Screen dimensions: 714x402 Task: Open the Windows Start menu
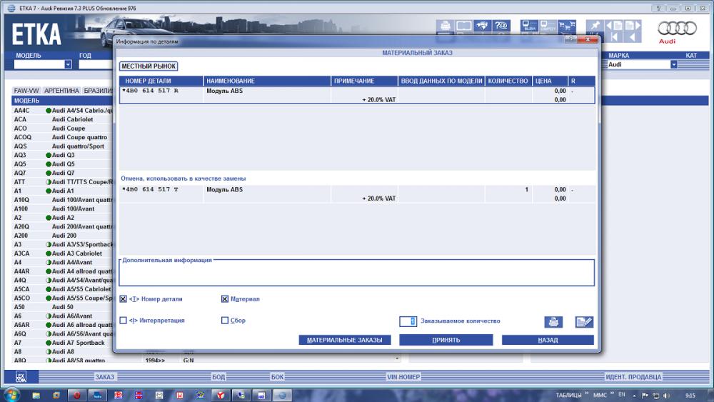point(12,395)
